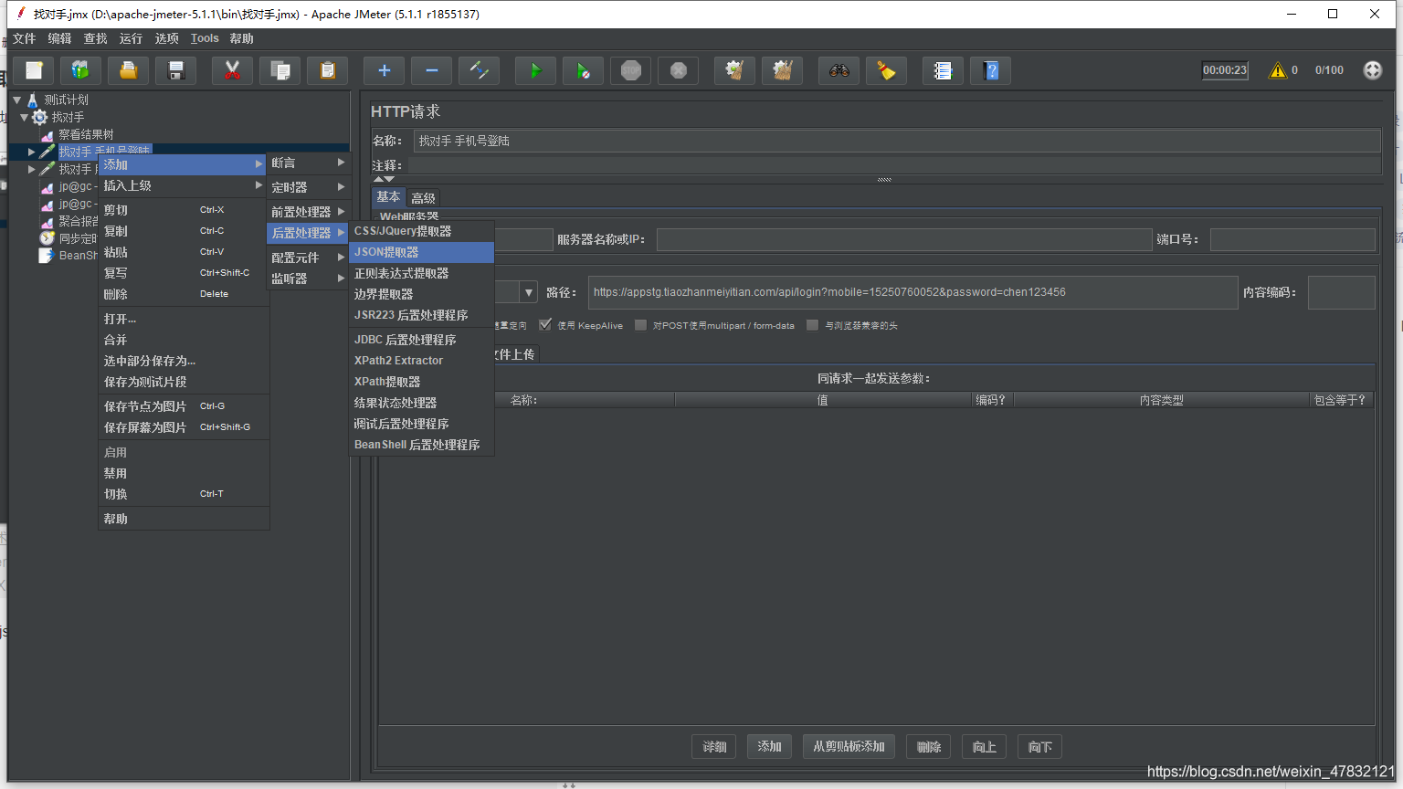The width and height of the screenshot is (1403, 789).
Task: Expand the 监听器 submenu
Action: (x=307, y=279)
